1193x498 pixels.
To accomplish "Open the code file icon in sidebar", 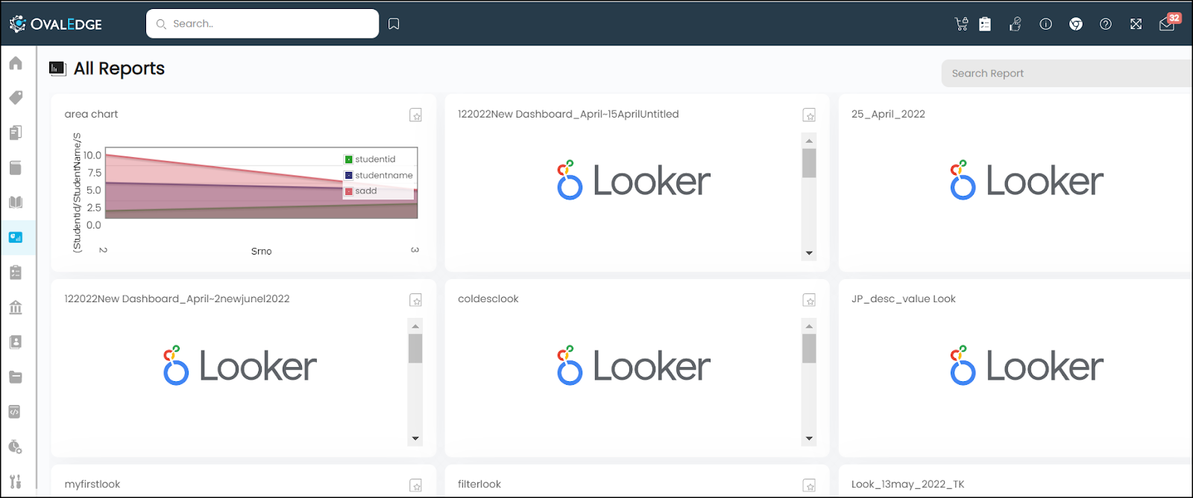I will pyautogui.click(x=16, y=412).
